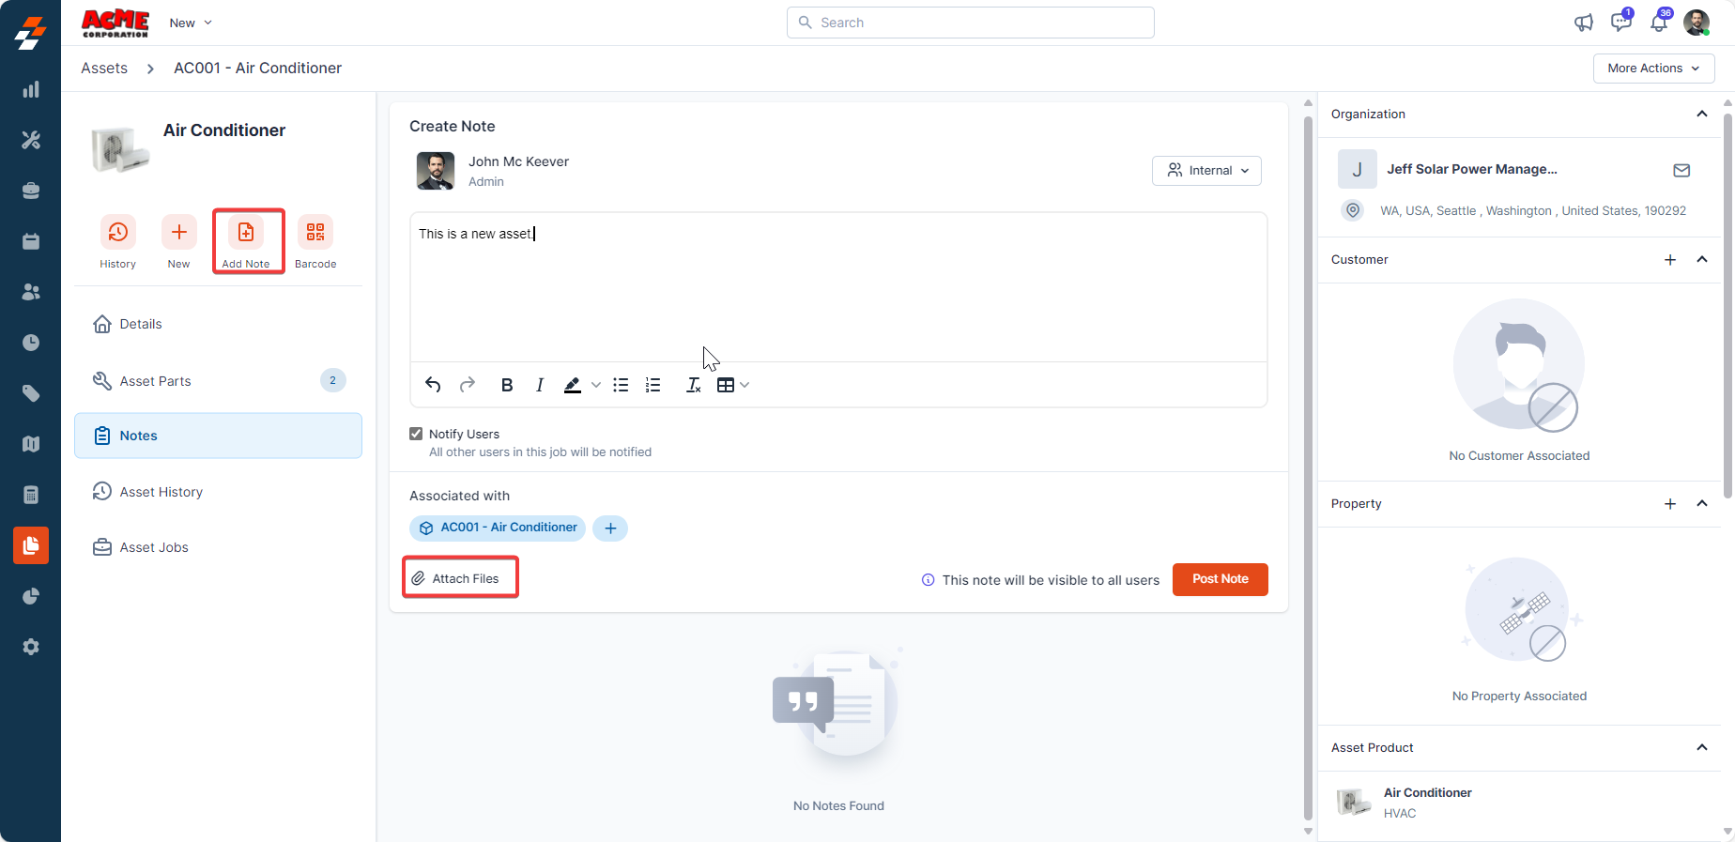1735x842 pixels.
Task: Click the History icon under Air Conditioner
Action: point(117,232)
